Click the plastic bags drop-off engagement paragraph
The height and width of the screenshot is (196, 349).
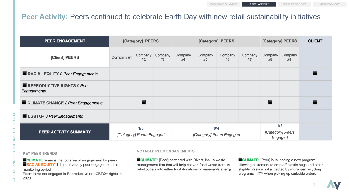coord(281,167)
